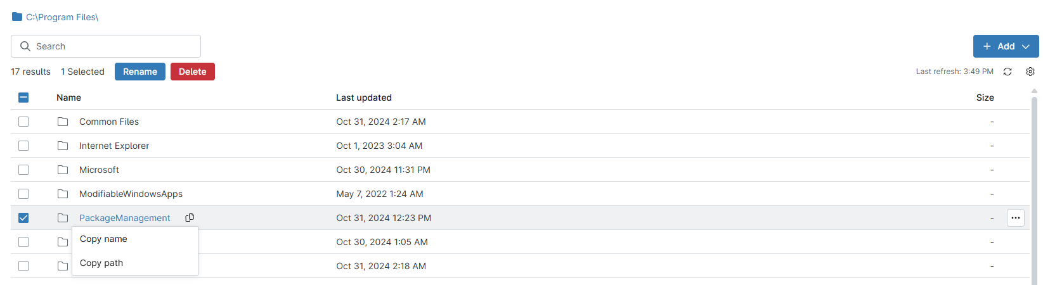The image size is (1043, 285).
Task: Choose Copy name from the popup menu
Action: coord(103,239)
